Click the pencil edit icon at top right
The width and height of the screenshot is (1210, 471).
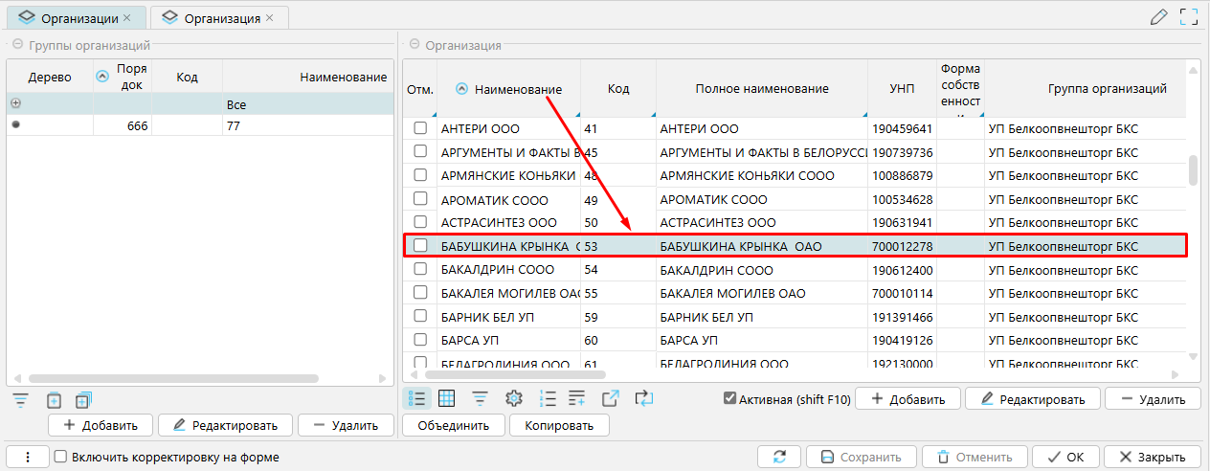(1158, 16)
